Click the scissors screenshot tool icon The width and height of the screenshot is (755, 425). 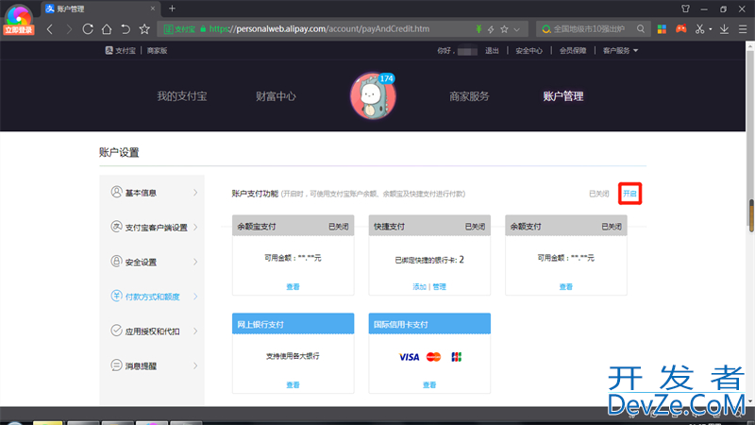point(699,29)
